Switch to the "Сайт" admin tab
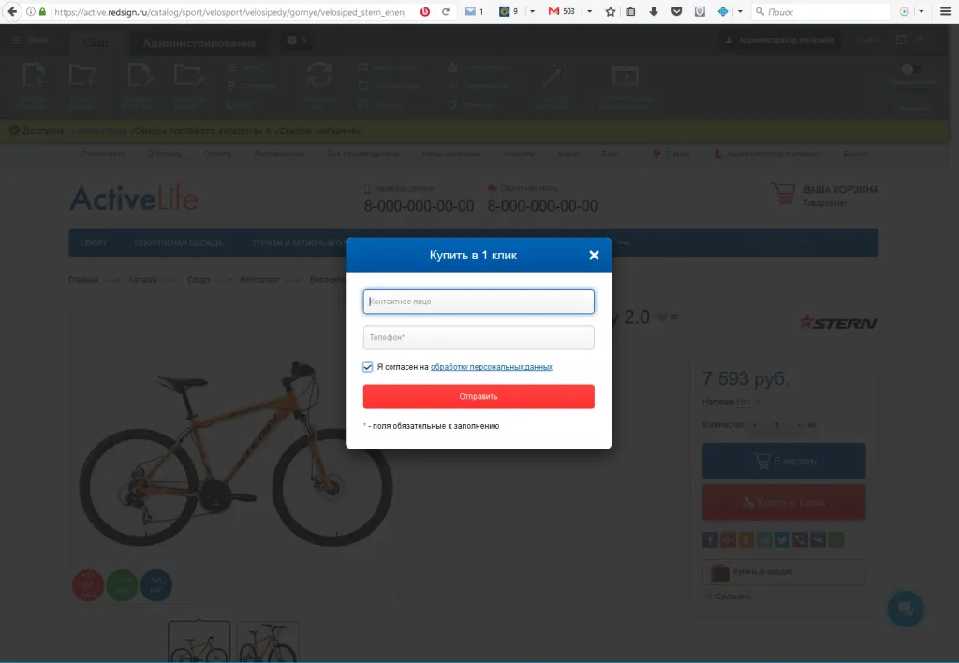Image resolution: width=959 pixels, height=663 pixels. click(x=96, y=43)
